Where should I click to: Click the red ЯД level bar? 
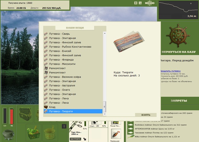click(11, 116)
